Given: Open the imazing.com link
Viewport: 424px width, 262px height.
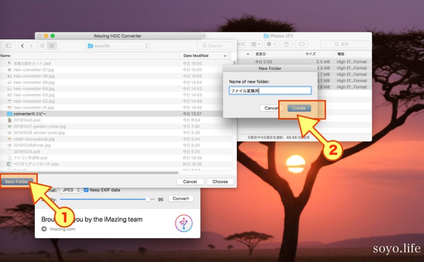Looking at the screenshot, I should pos(63,229).
